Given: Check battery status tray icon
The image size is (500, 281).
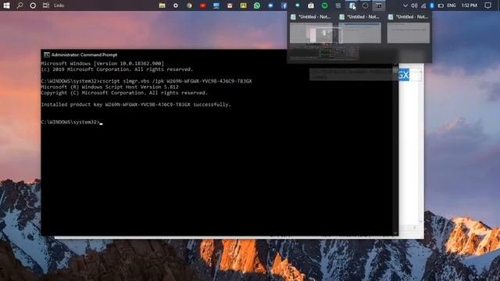Looking at the screenshot, I should [441, 5].
